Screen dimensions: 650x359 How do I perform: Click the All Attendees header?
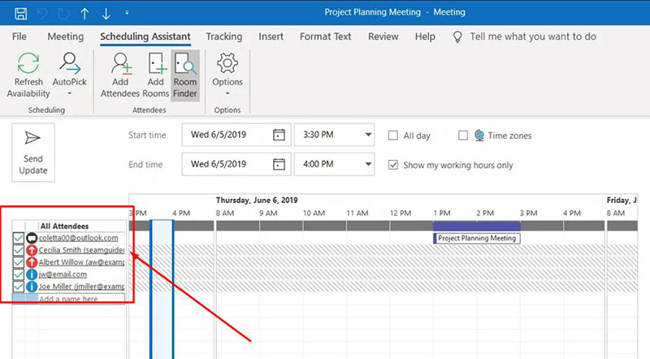coord(64,226)
